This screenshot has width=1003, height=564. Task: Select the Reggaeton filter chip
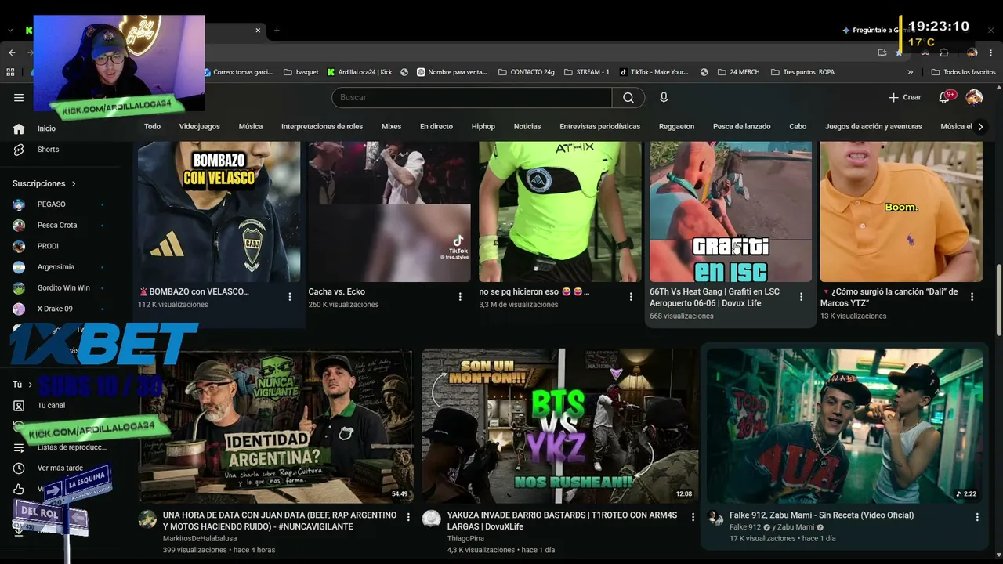click(676, 127)
